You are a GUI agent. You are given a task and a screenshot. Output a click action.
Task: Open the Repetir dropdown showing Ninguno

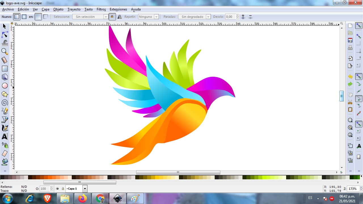[x=148, y=17]
